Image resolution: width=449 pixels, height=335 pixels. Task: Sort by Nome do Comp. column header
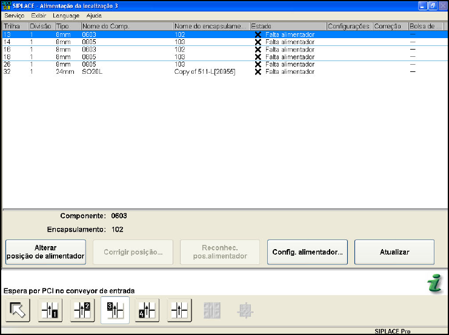[x=127, y=27]
